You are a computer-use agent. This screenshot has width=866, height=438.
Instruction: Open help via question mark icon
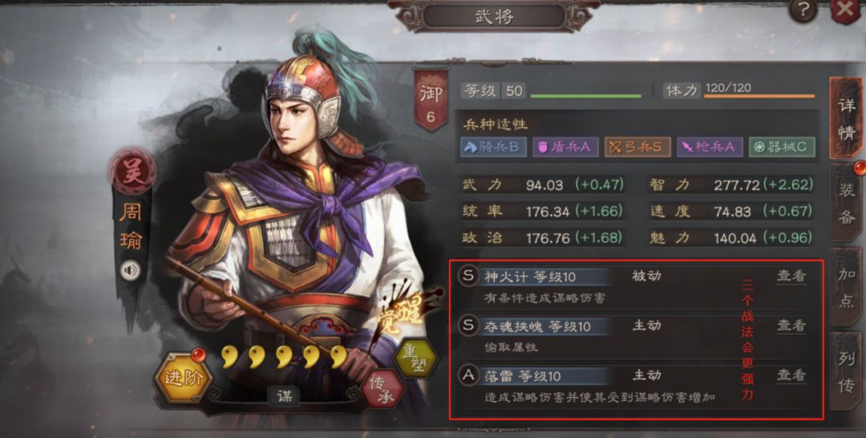tap(803, 10)
